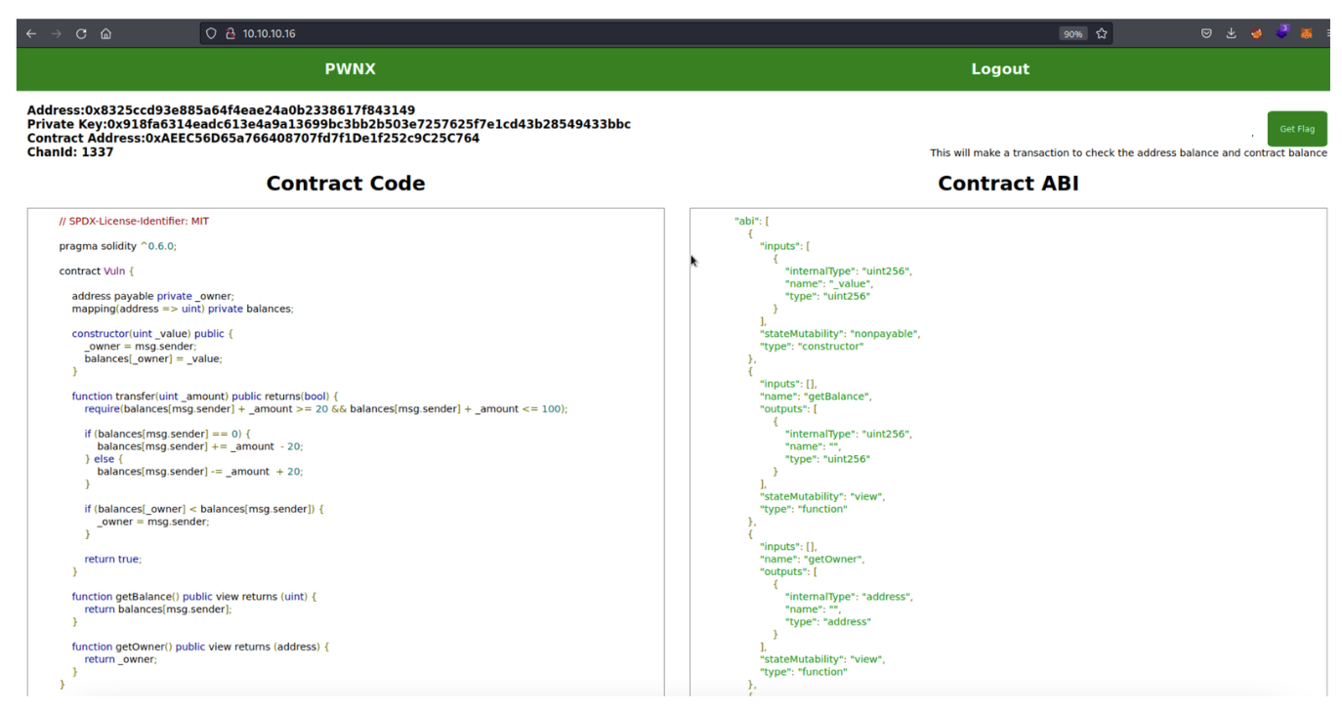Go back to the previous page
The height and width of the screenshot is (713, 1342).
pos(31,33)
